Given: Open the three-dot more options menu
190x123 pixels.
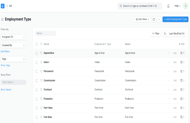Looking at the screenshot, I should [159, 19].
